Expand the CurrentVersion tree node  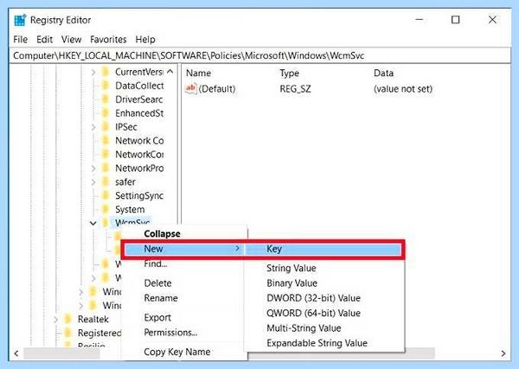pyautogui.click(x=93, y=72)
